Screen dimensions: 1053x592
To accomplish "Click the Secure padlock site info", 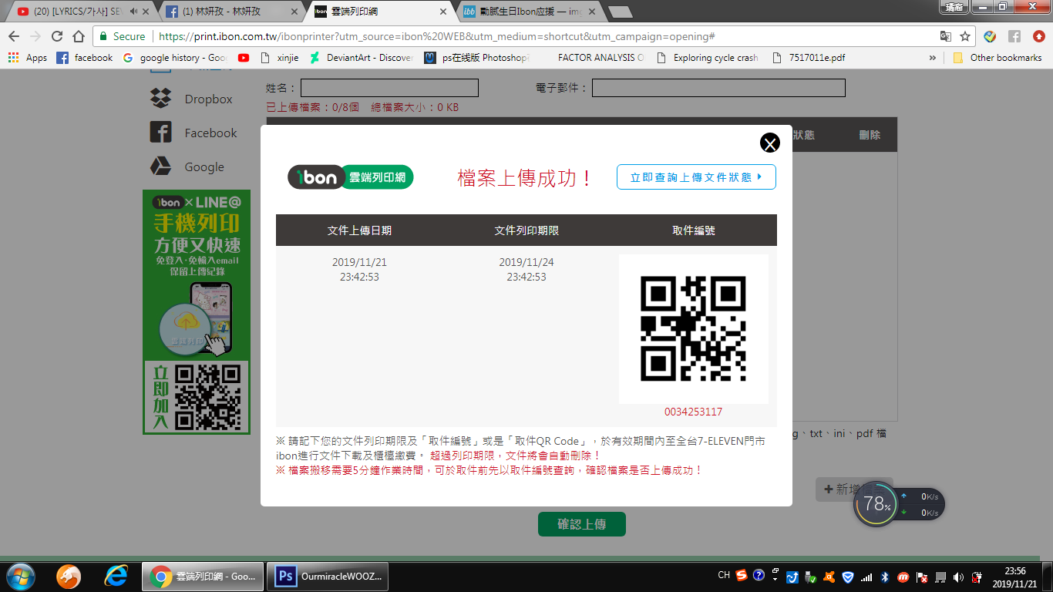I will (123, 36).
